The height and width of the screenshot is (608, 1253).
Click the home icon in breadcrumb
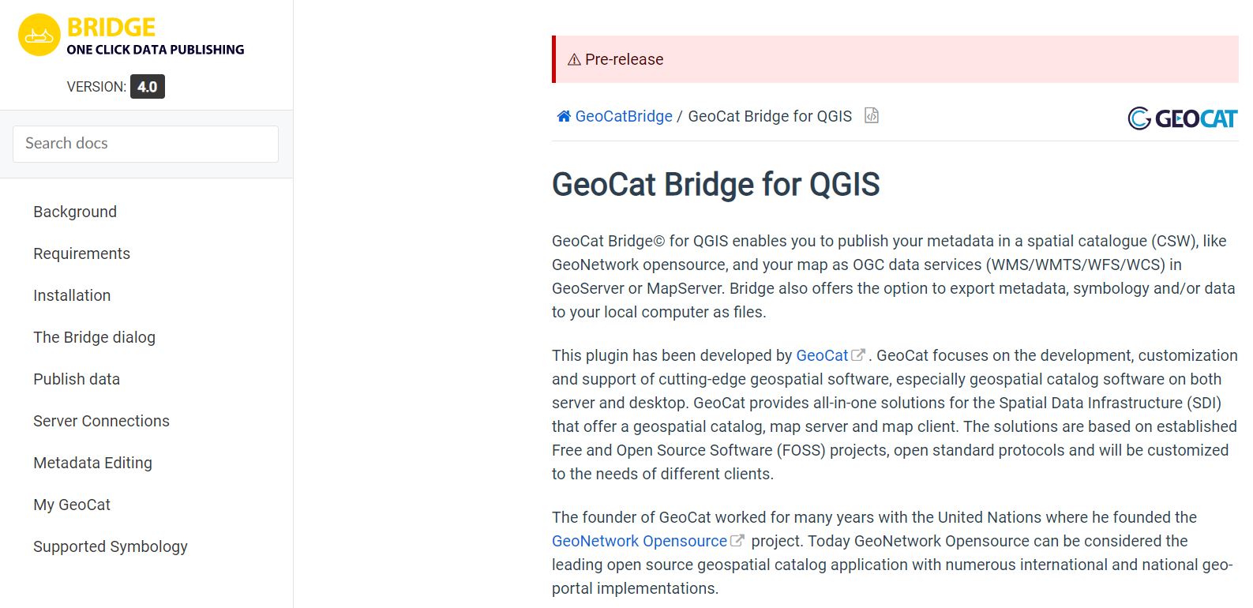coord(564,117)
